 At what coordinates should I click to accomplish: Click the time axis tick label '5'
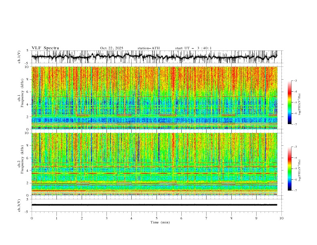coord(156,218)
